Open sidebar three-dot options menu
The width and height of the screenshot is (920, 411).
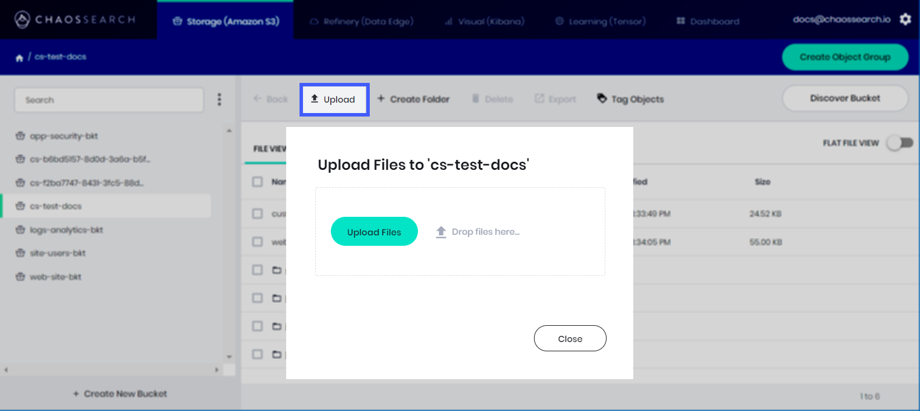pos(219,100)
